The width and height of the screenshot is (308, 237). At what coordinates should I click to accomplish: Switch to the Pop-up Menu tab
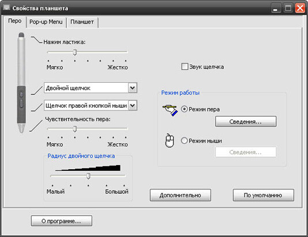click(46, 22)
